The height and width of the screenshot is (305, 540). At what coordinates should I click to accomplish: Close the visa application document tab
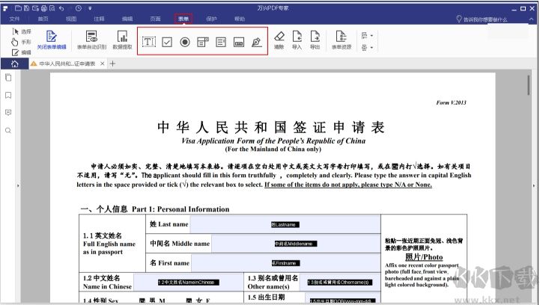(103, 64)
